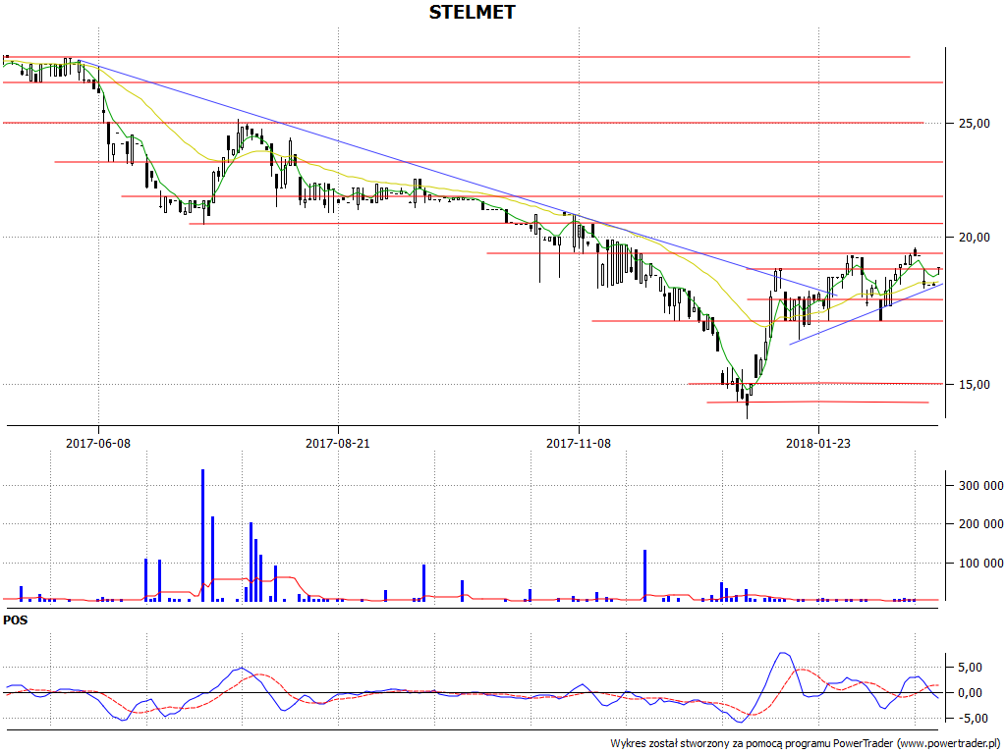Click the 25,00 price axis label
Screen dimensions: 1006x754
tap(975, 123)
